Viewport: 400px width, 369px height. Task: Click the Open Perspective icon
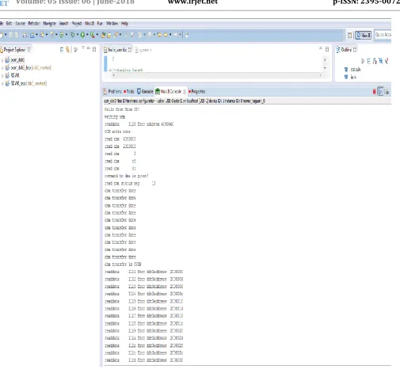pyautogui.click(x=349, y=35)
